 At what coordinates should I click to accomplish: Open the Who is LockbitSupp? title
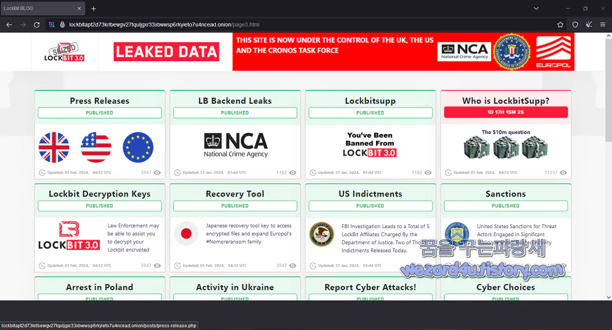click(x=505, y=101)
